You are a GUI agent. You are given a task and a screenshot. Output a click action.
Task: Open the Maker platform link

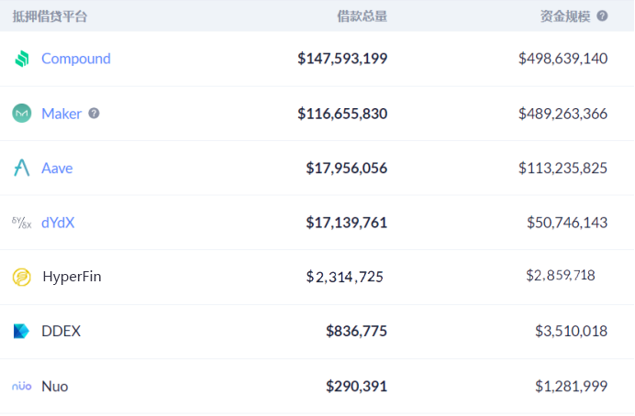tap(61, 114)
